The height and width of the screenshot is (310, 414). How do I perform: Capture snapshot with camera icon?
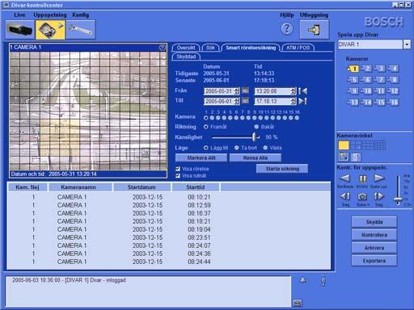362,197
